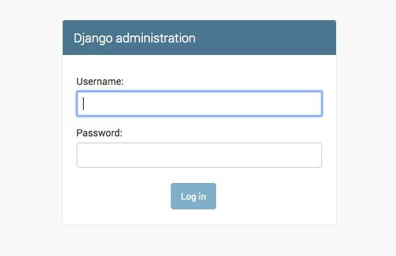Click the Django administration heading
396x256 pixels.
135,38
